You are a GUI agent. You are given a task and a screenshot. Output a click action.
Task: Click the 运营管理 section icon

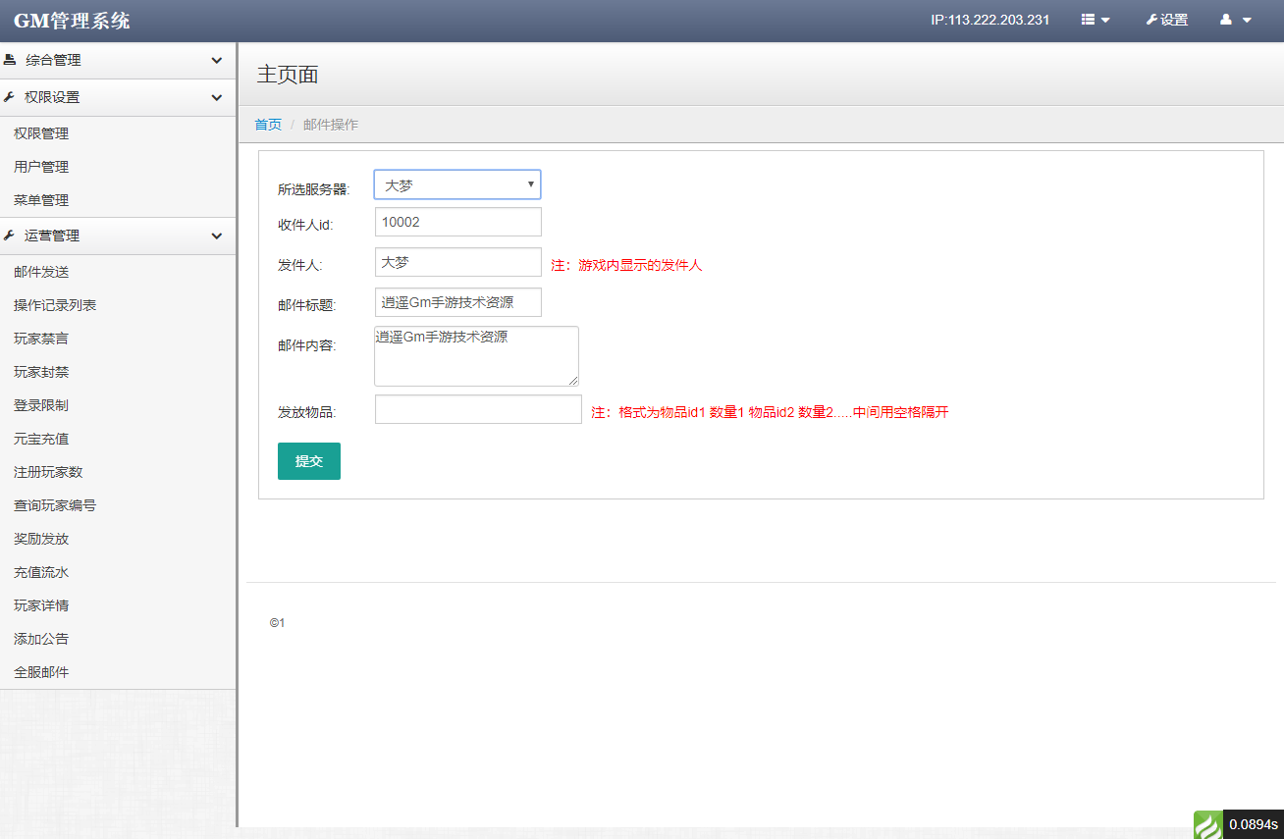pos(12,236)
